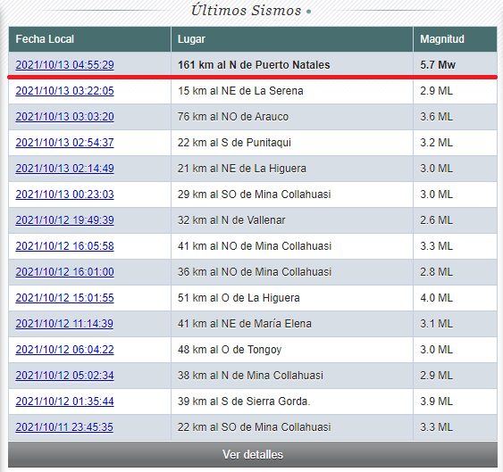Open the 2021/10/13 03:03:20 earthquake link
The width and height of the screenshot is (503, 472).
[65, 117]
